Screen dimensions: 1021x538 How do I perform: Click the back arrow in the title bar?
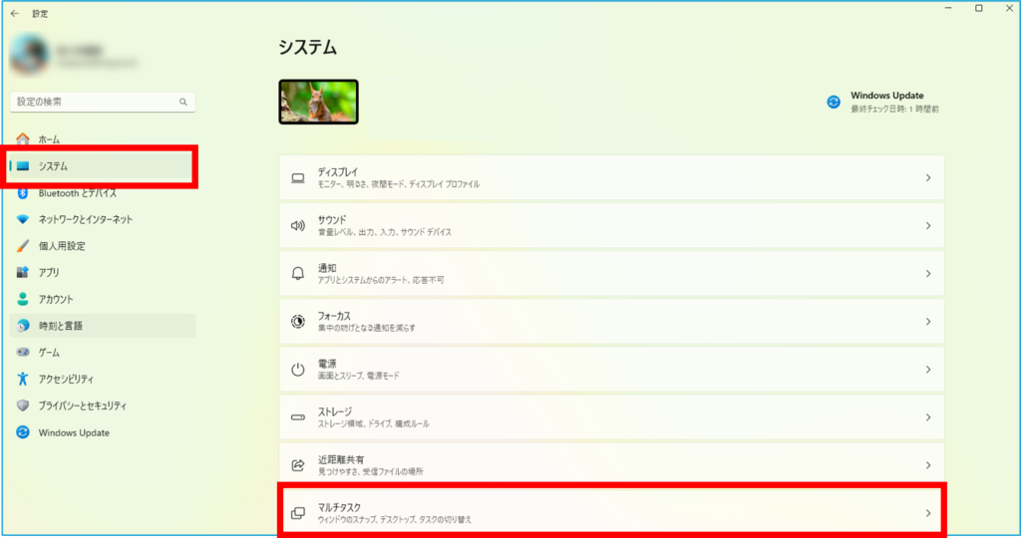[x=15, y=14]
